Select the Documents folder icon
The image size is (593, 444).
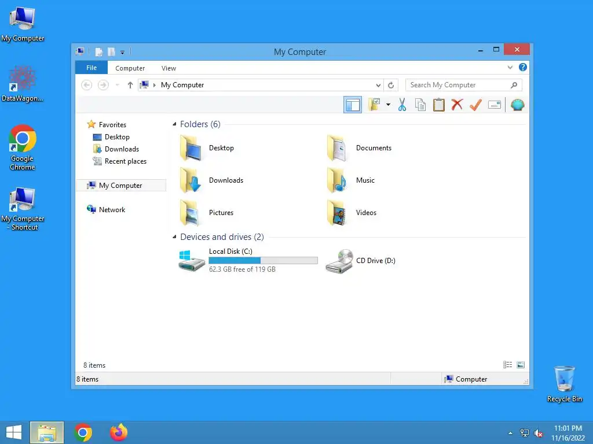(x=338, y=148)
